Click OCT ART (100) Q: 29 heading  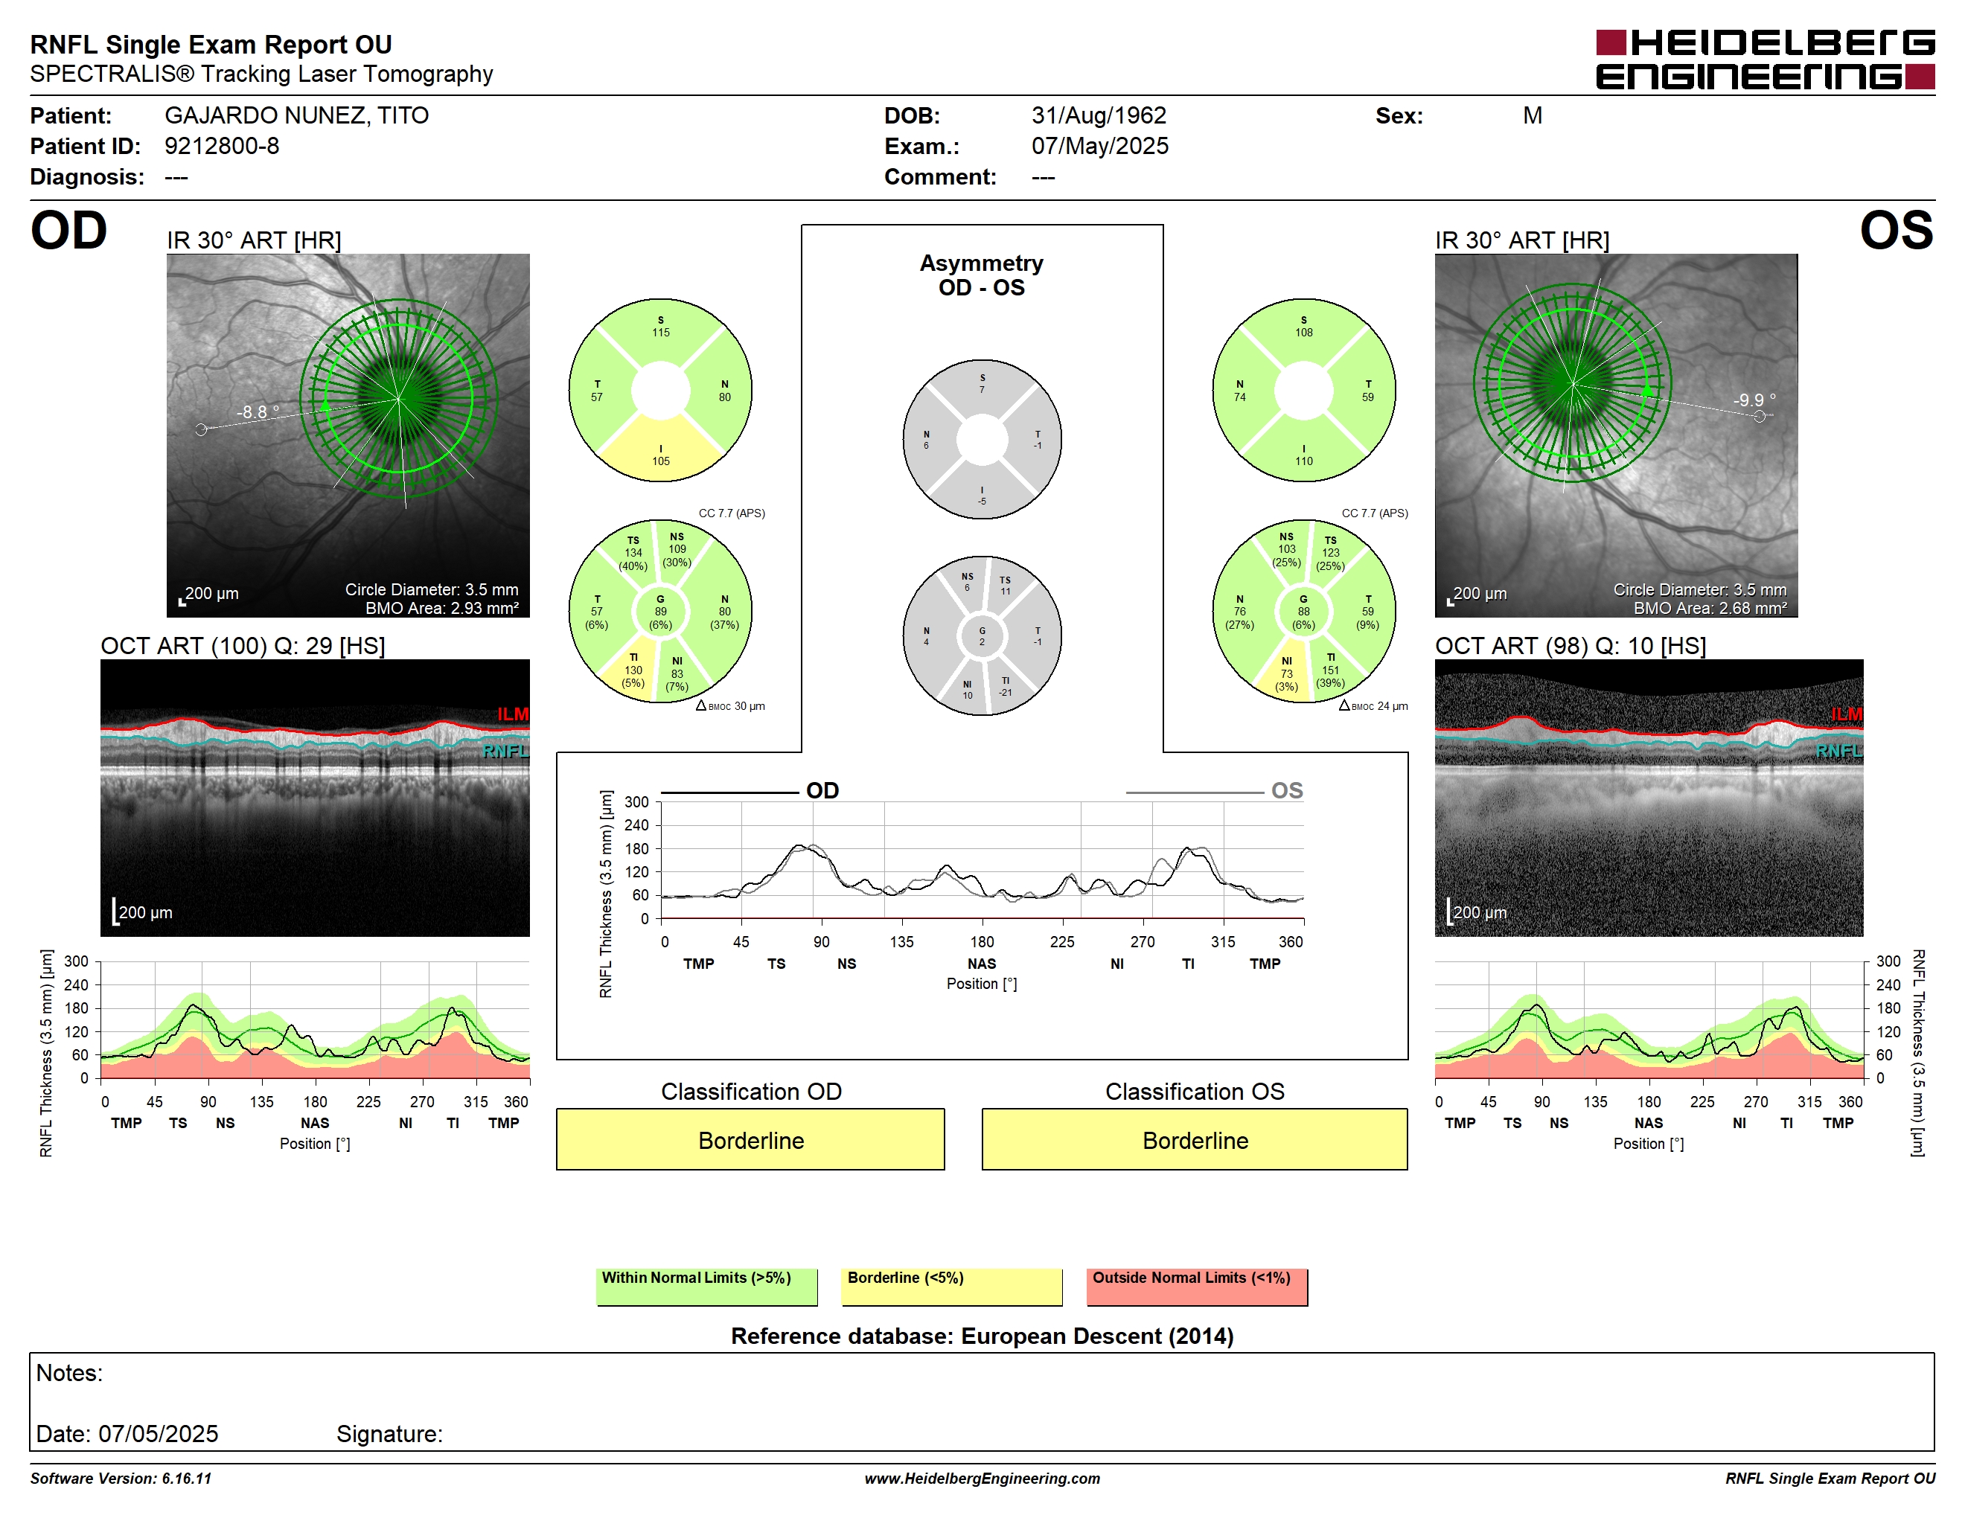[243, 646]
